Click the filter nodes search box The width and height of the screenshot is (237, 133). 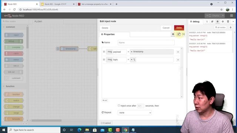14,21
